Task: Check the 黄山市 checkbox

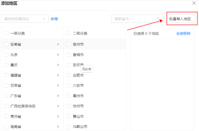Action: (69, 116)
